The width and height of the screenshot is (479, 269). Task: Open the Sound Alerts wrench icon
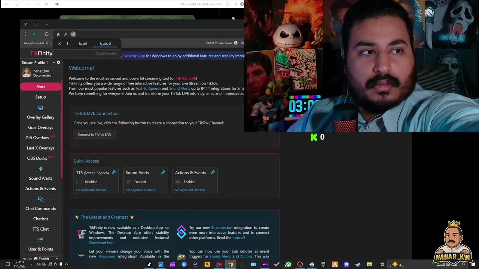pos(163,172)
